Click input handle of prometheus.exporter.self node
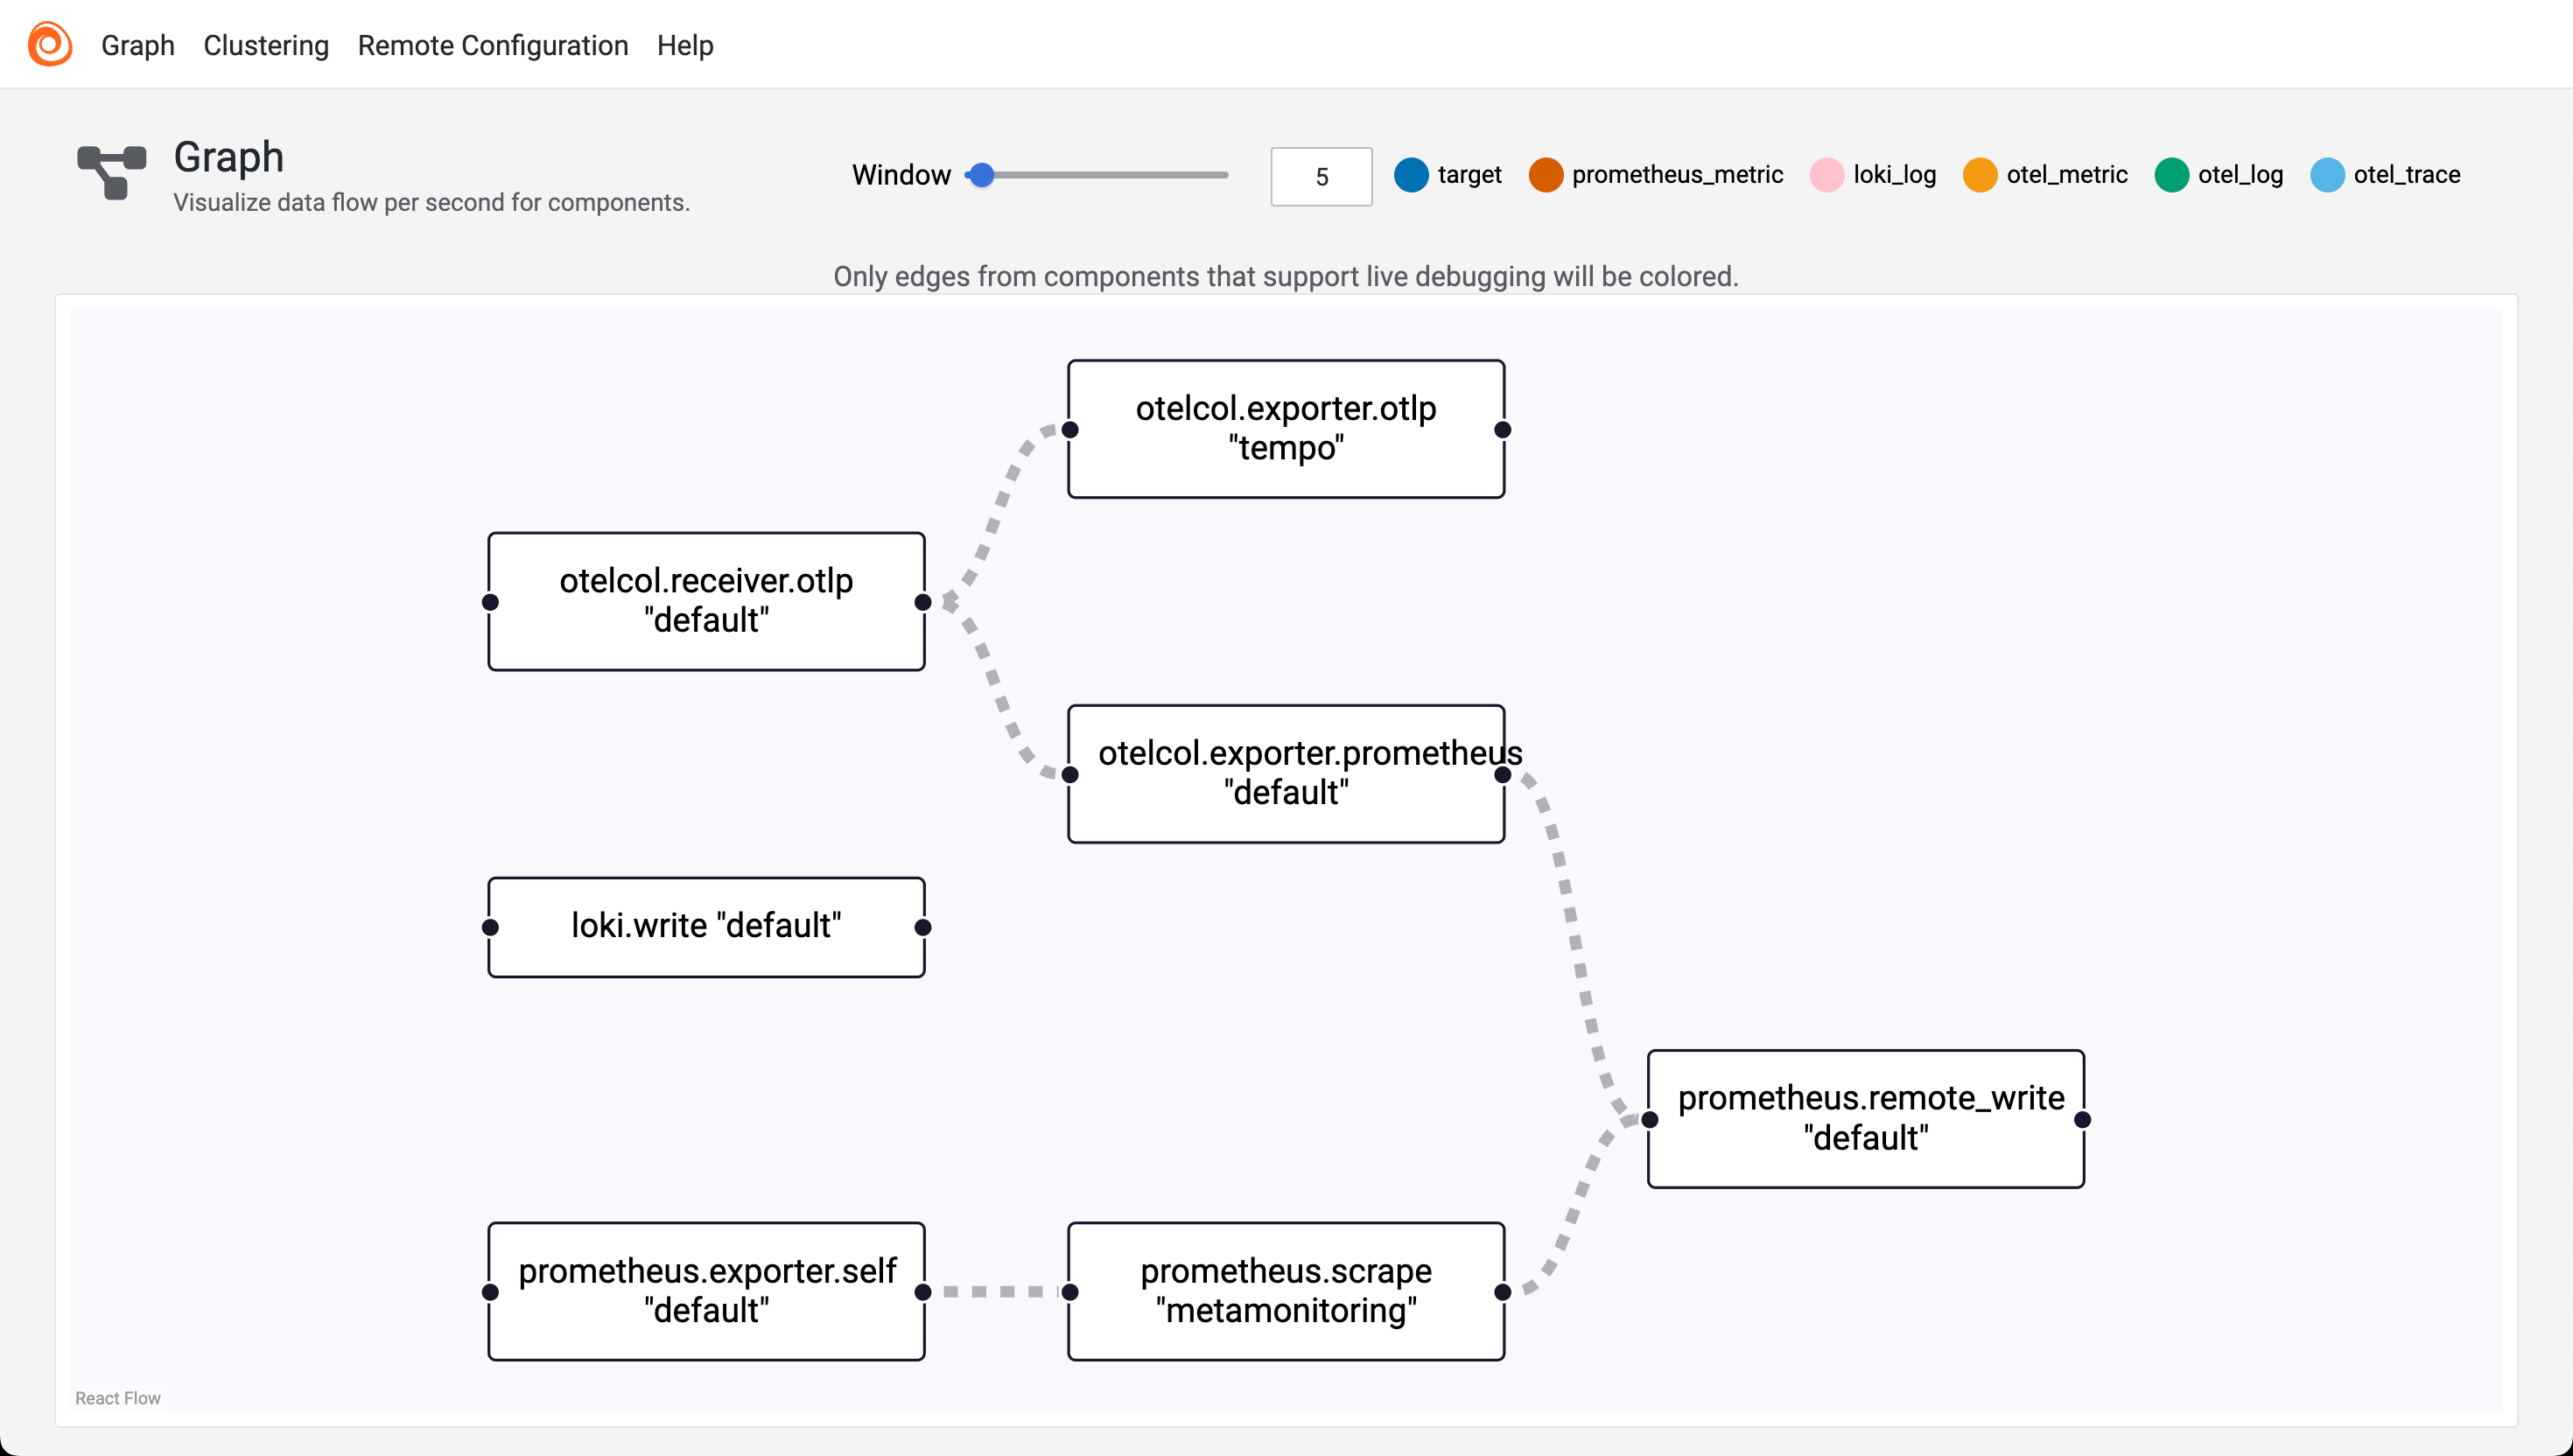The height and width of the screenshot is (1456, 2573). click(x=490, y=1292)
